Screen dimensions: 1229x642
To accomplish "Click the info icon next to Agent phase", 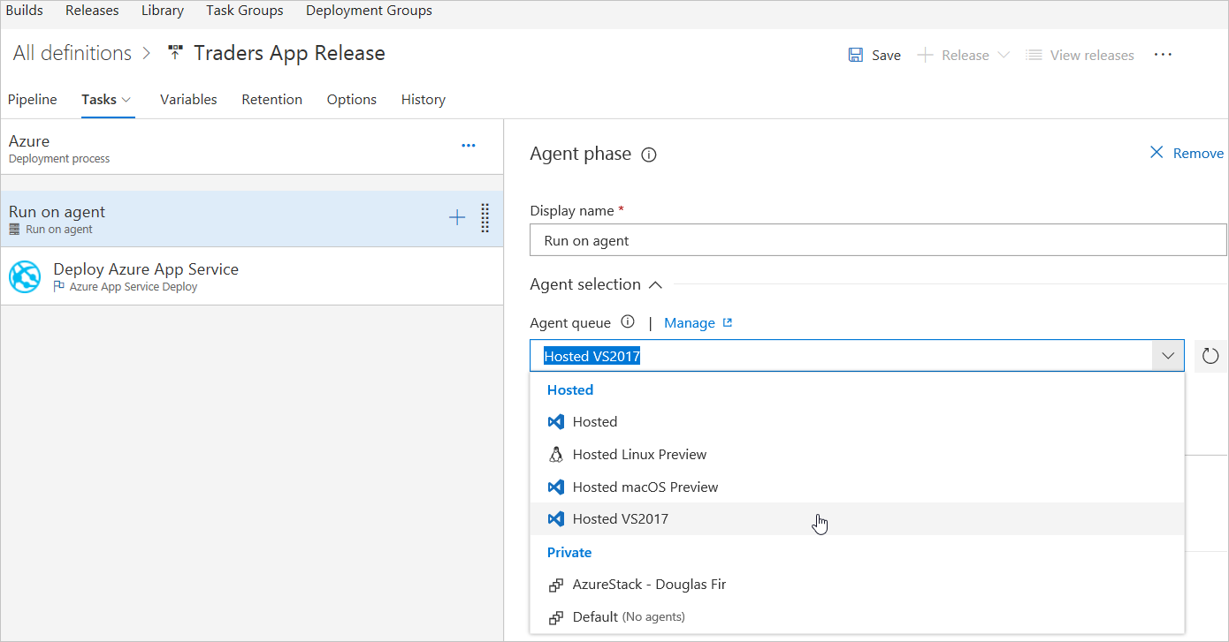I will click(649, 155).
